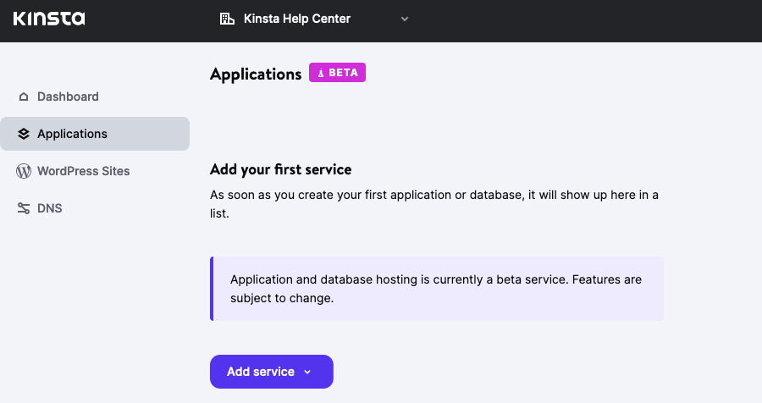Click the DNS routing icon
This screenshot has width=762, height=403.
click(24, 208)
